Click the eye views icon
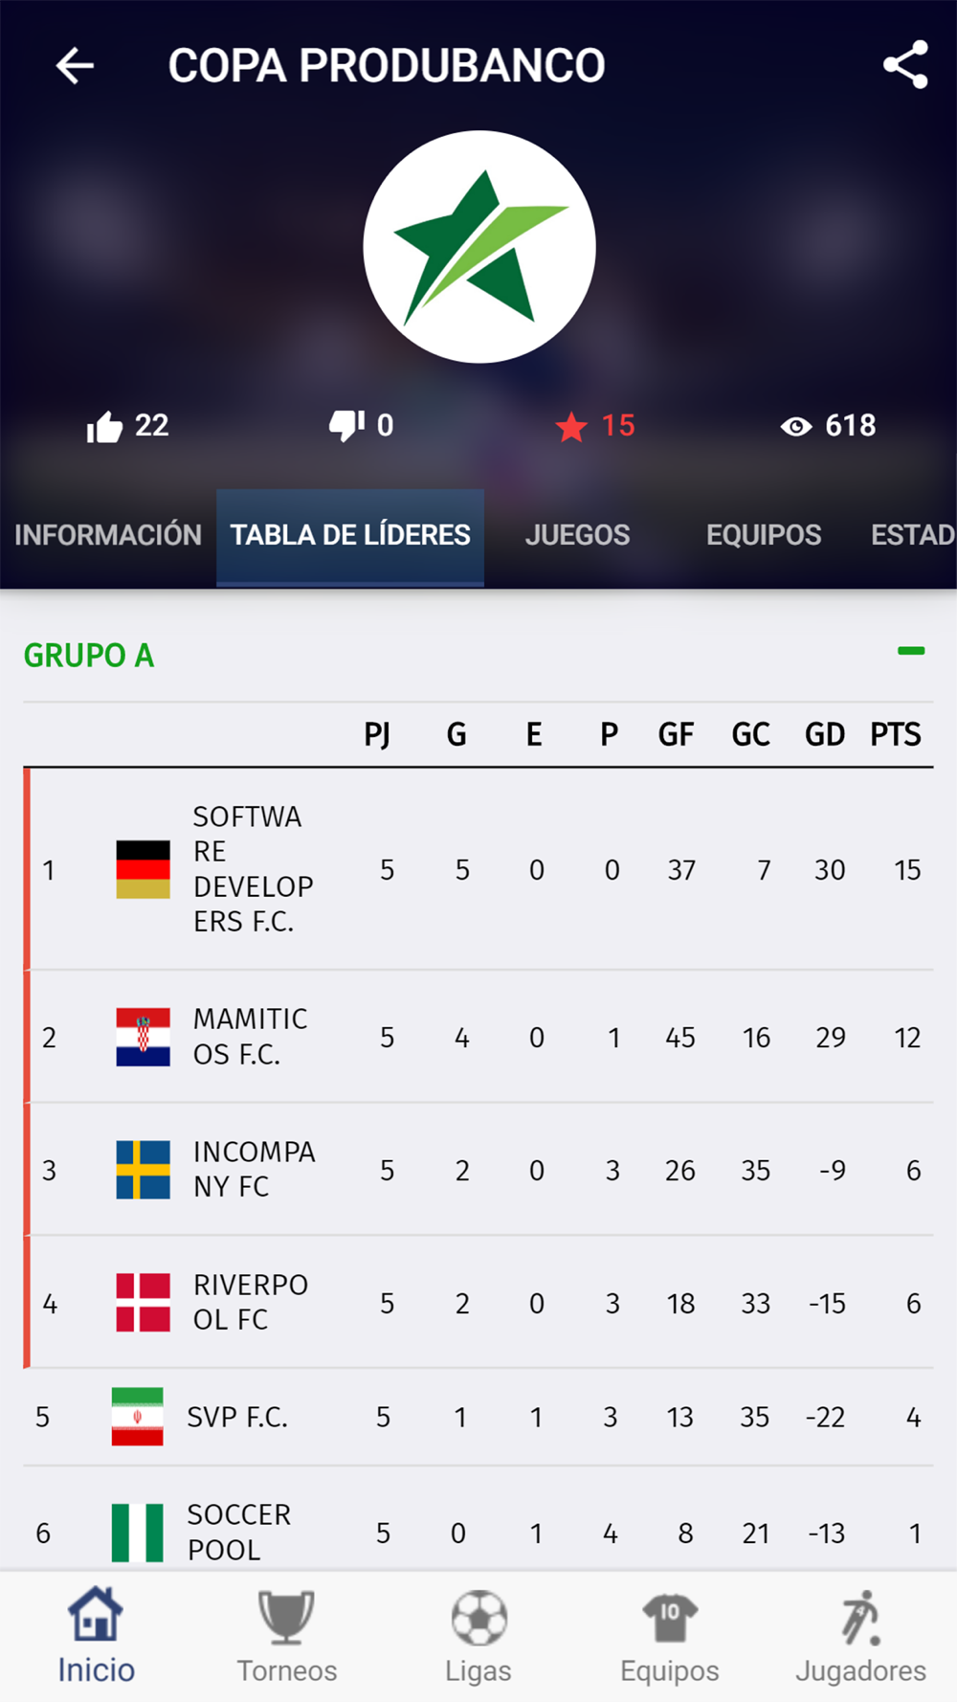 [795, 427]
